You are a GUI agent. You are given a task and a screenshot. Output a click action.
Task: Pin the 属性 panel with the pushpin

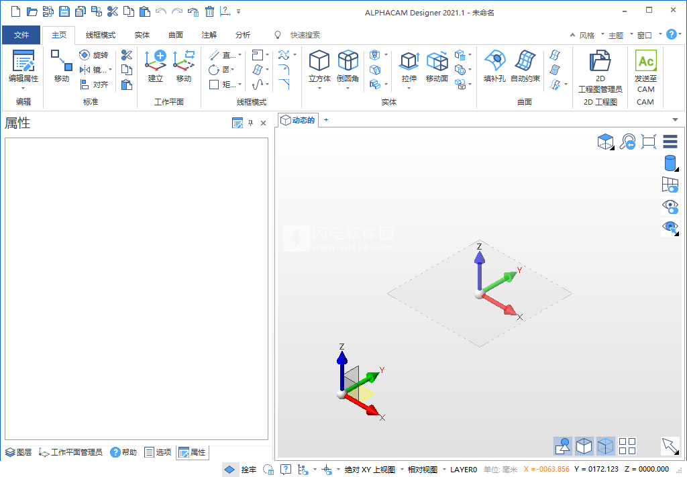pos(251,123)
